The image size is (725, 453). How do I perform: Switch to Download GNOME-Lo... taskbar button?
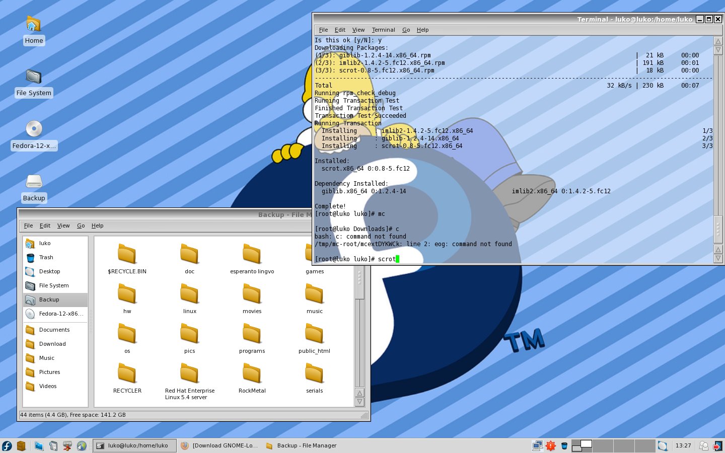(220, 446)
